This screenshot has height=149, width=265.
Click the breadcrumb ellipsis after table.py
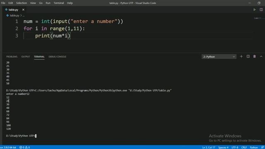(x=24, y=16)
